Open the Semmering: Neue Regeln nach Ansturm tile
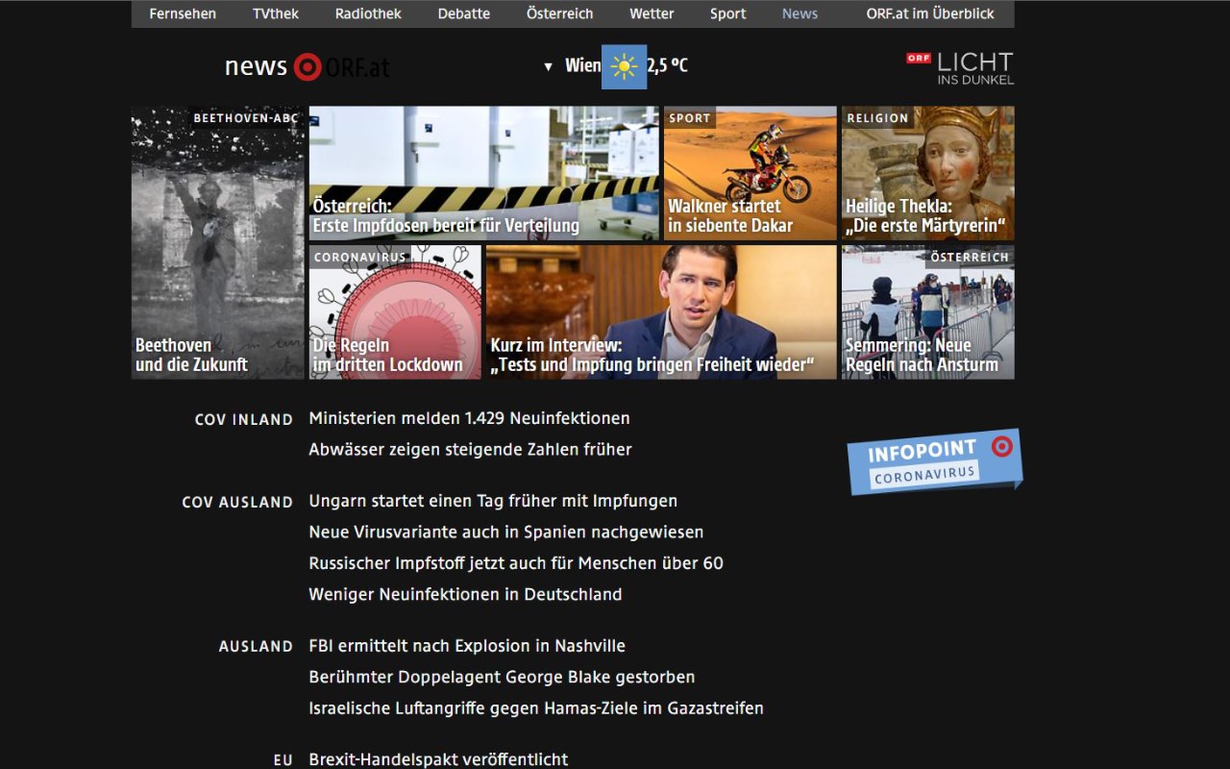The image size is (1230, 769). [x=928, y=312]
